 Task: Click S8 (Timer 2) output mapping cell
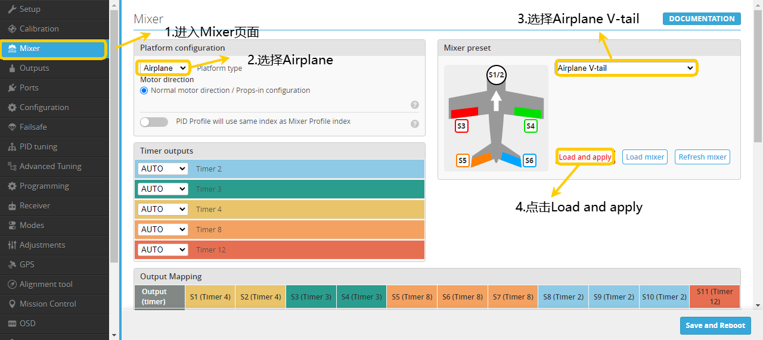[563, 297]
